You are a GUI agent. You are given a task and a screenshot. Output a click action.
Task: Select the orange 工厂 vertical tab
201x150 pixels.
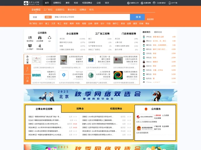coord(27,69)
